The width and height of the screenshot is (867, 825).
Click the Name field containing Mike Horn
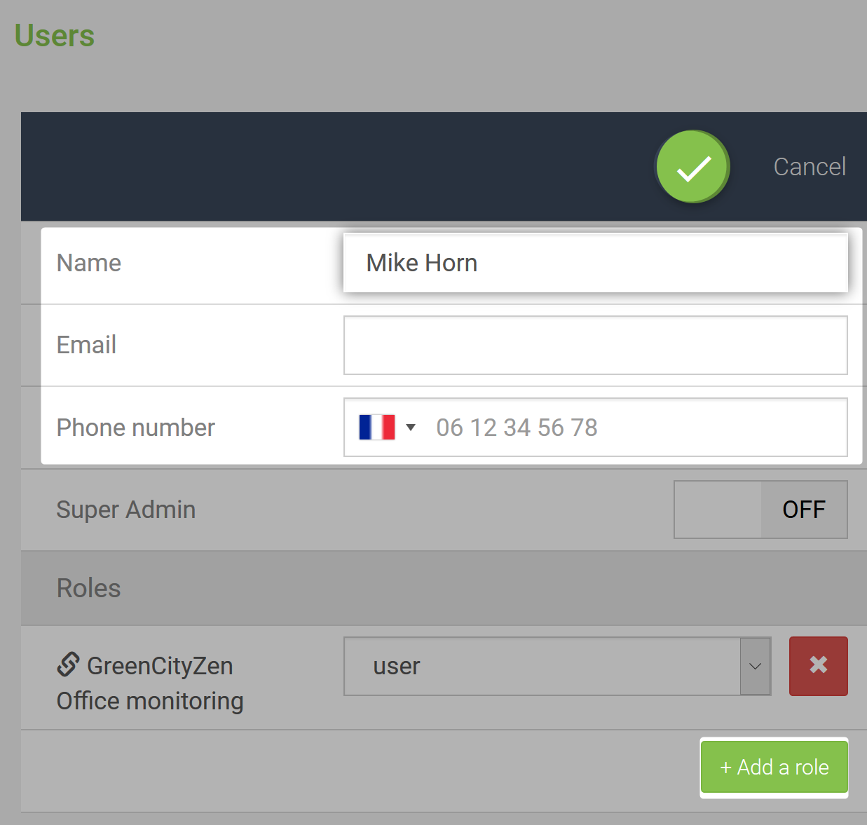[595, 263]
